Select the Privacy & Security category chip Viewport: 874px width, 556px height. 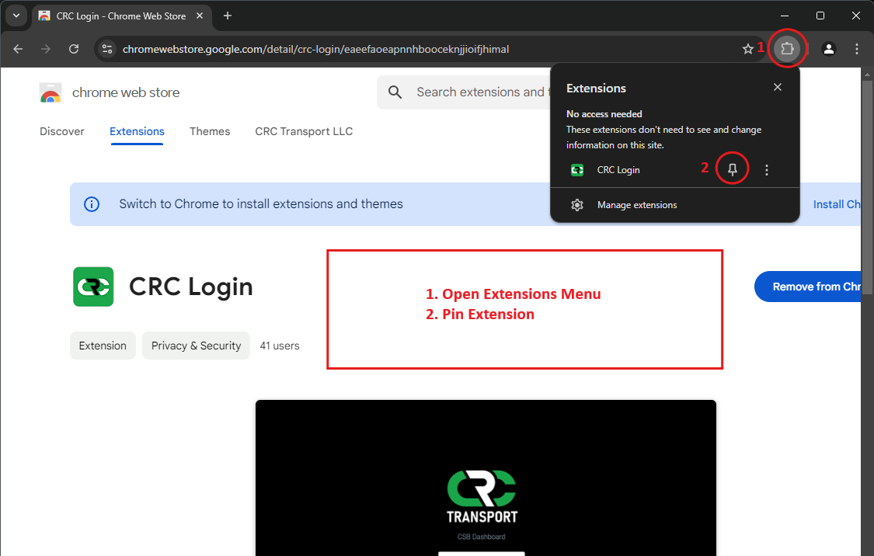pos(196,346)
